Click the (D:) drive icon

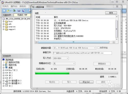coord(6,73)
